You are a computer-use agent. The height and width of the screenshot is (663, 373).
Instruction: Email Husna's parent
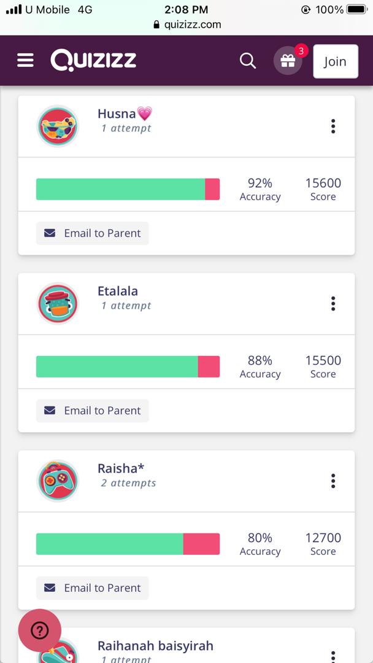coord(93,233)
